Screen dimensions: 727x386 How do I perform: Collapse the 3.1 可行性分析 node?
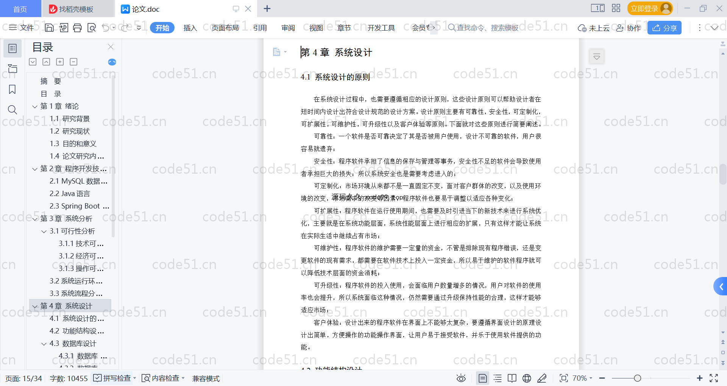pyautogui.click(x=44, y=232)
